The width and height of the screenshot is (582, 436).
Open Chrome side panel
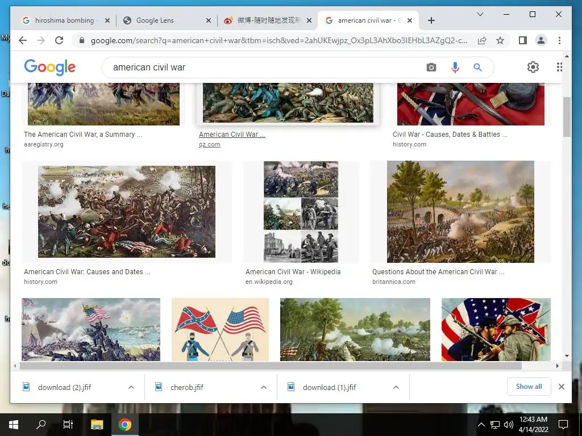(x=523, y=40)
